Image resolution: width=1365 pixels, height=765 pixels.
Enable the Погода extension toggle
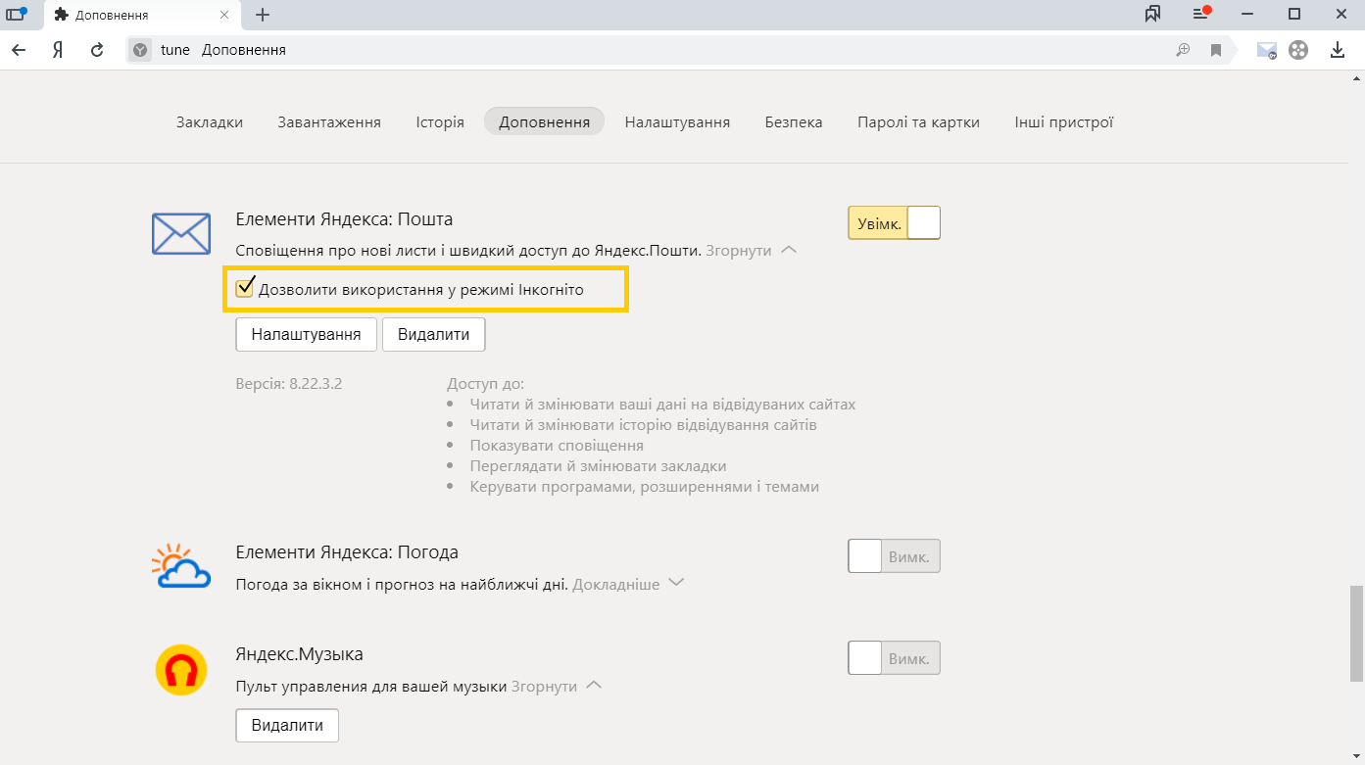[x=894, y=556]
